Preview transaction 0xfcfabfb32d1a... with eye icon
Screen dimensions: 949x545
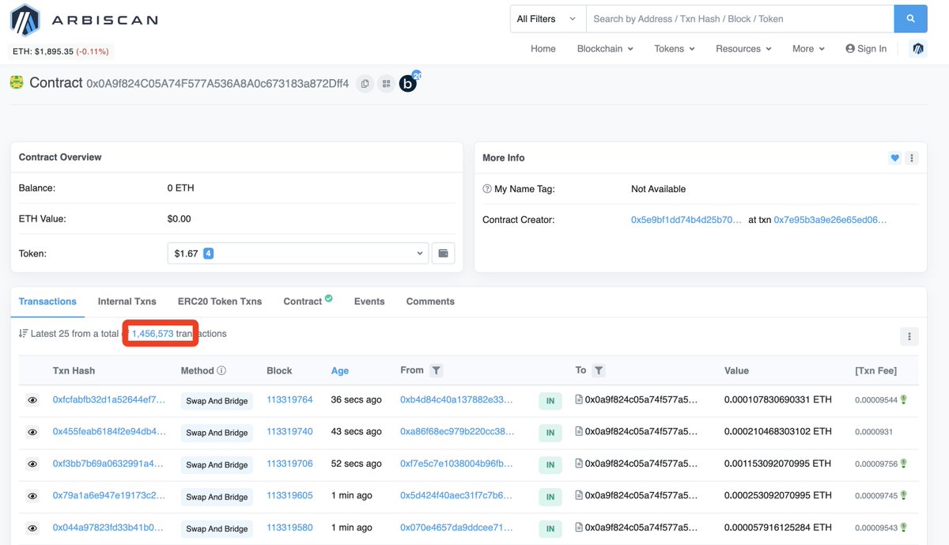coord(32,401)
